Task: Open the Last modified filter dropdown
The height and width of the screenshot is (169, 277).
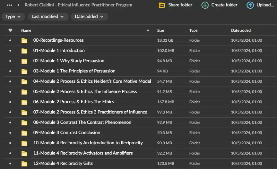Action: pos(48,17)
